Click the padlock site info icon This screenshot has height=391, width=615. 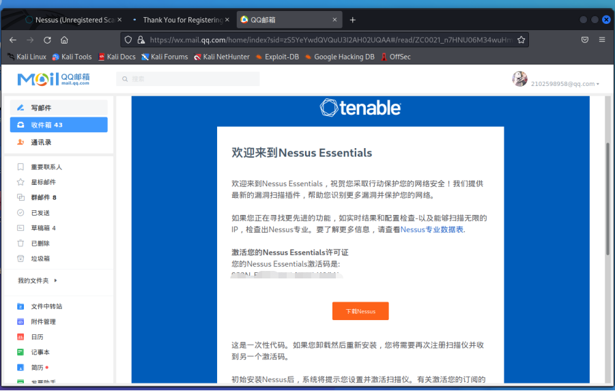[141, 40]
